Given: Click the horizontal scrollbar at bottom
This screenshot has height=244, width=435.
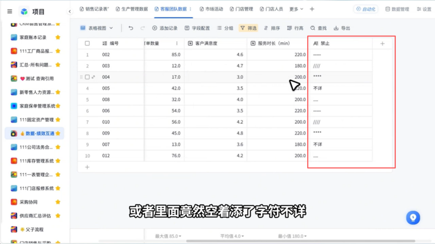Looking at the screenshot, I should (301, 241).
